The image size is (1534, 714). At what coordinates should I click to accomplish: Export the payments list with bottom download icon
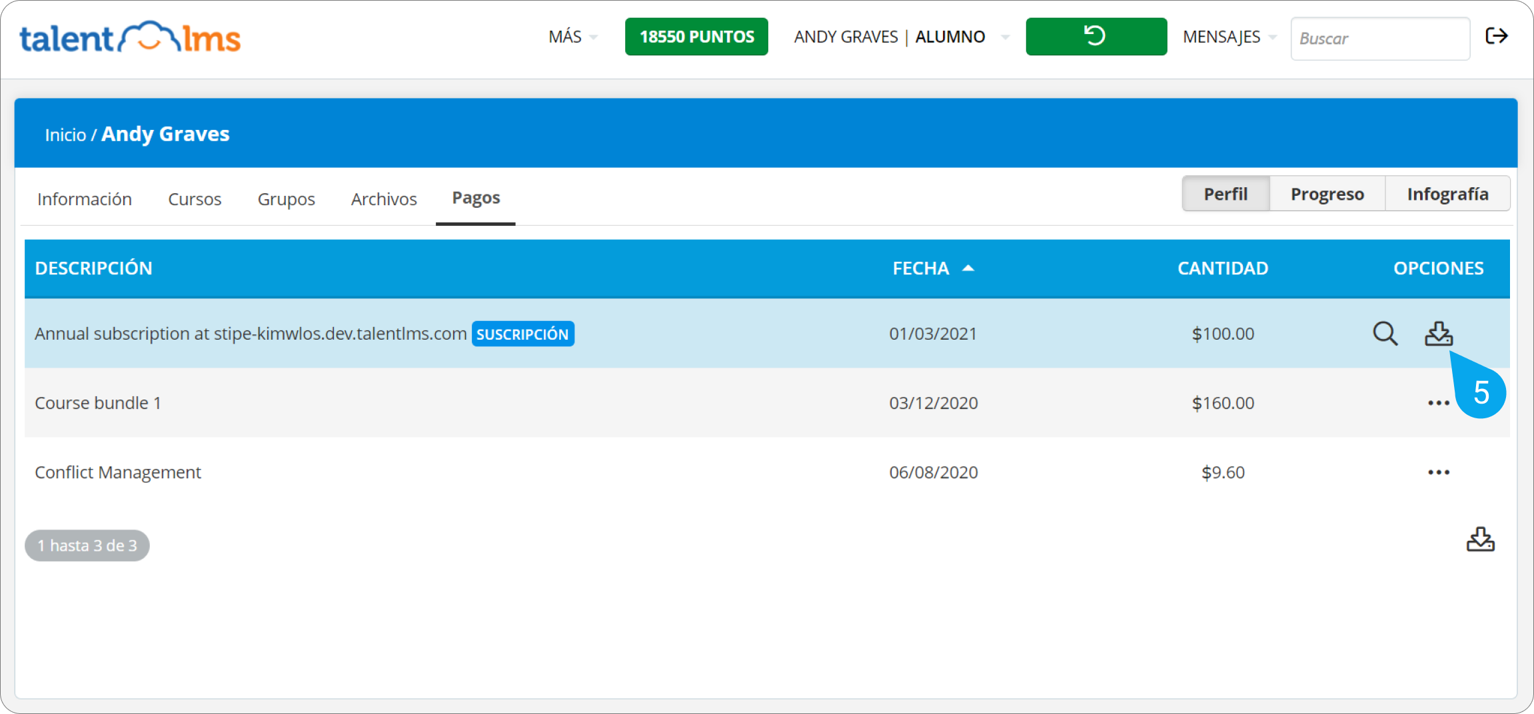(x=1480, y=539)
